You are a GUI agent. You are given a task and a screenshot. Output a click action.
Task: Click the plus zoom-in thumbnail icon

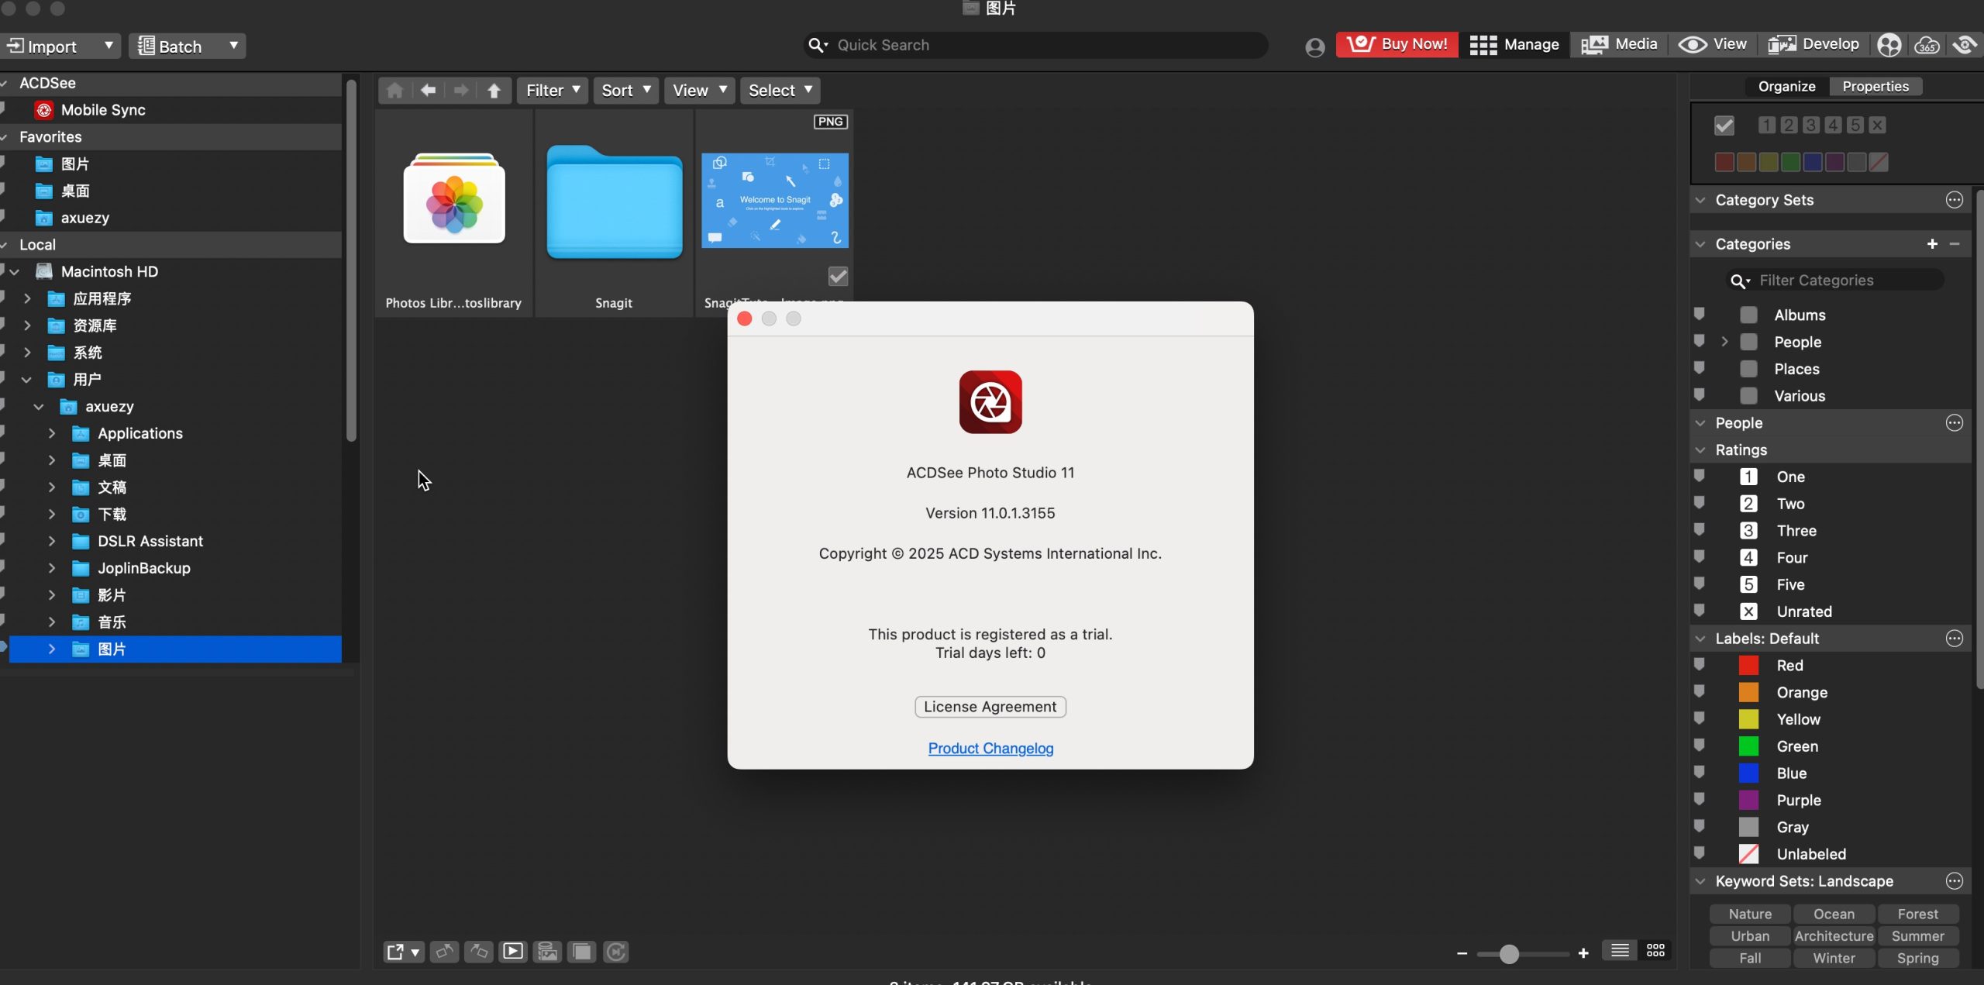(x=1583, y=953)
